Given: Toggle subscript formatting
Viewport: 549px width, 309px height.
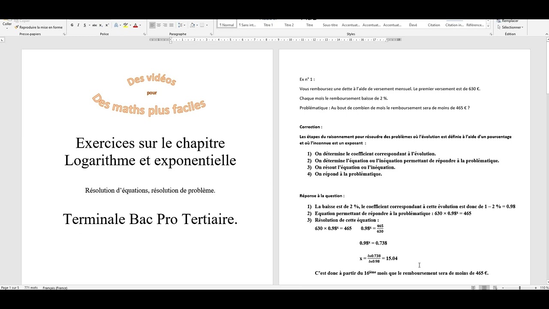Looking at the screenshot, I should [101, 25].
